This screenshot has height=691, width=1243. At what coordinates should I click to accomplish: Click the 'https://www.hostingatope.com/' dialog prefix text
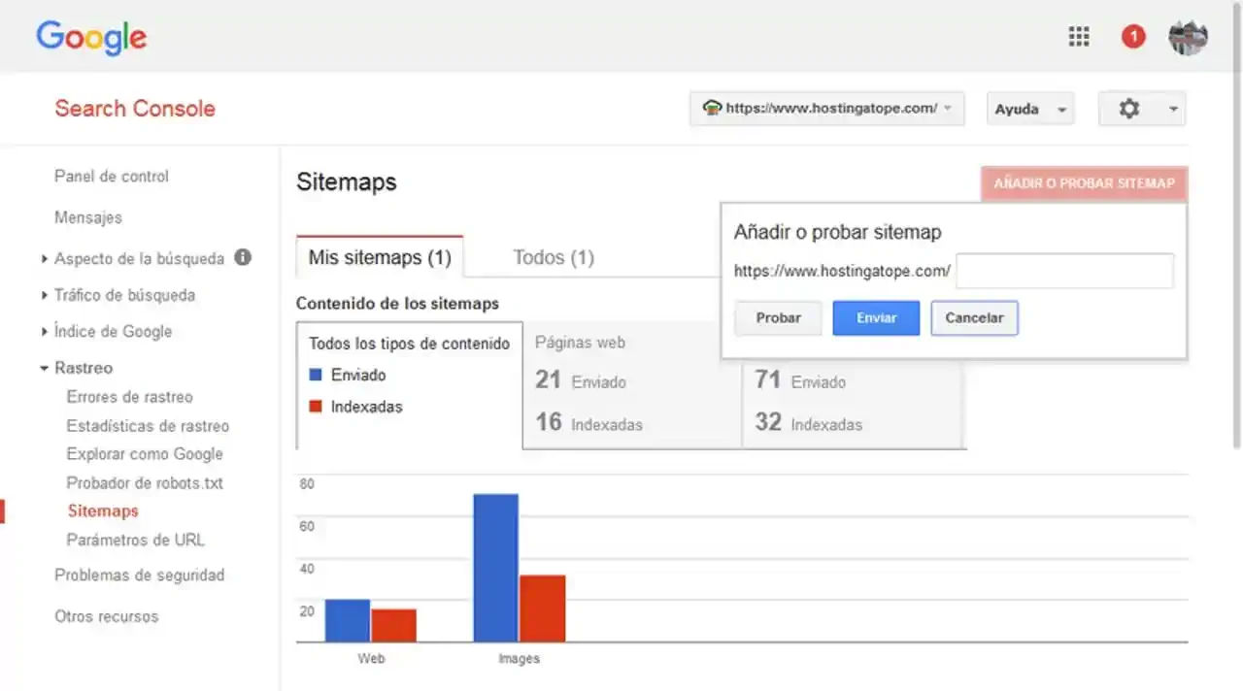[842, 272]
